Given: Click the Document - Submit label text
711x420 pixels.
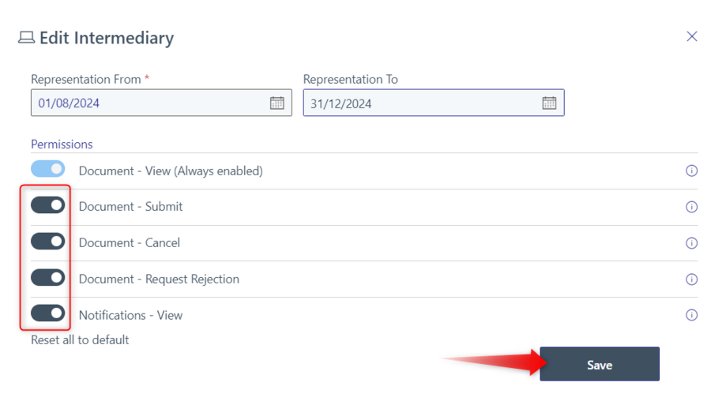Looking at the screenshot, I should (130, 207).
